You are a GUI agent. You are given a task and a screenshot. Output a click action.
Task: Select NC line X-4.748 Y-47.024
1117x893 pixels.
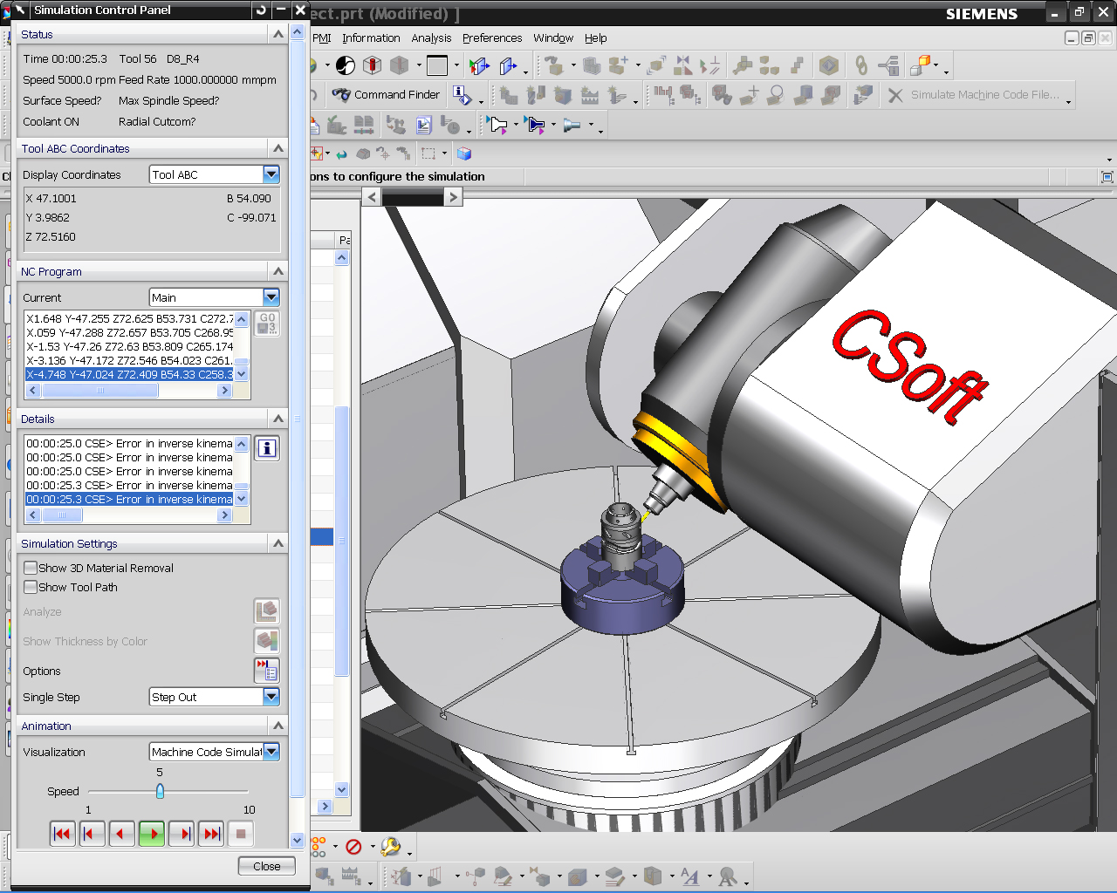[x=130, y=374]
